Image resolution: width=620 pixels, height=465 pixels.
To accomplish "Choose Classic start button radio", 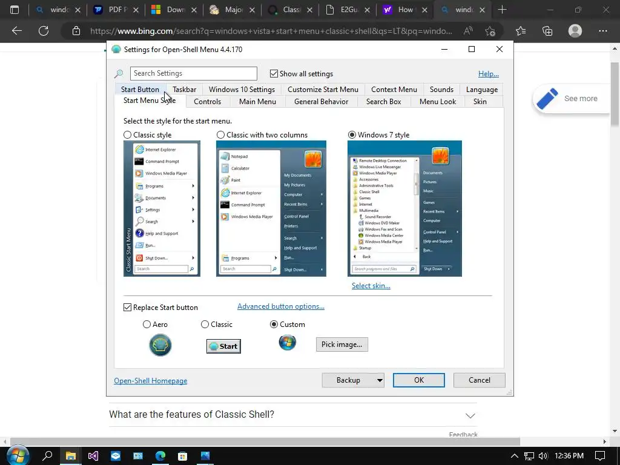I will [205, 325].
